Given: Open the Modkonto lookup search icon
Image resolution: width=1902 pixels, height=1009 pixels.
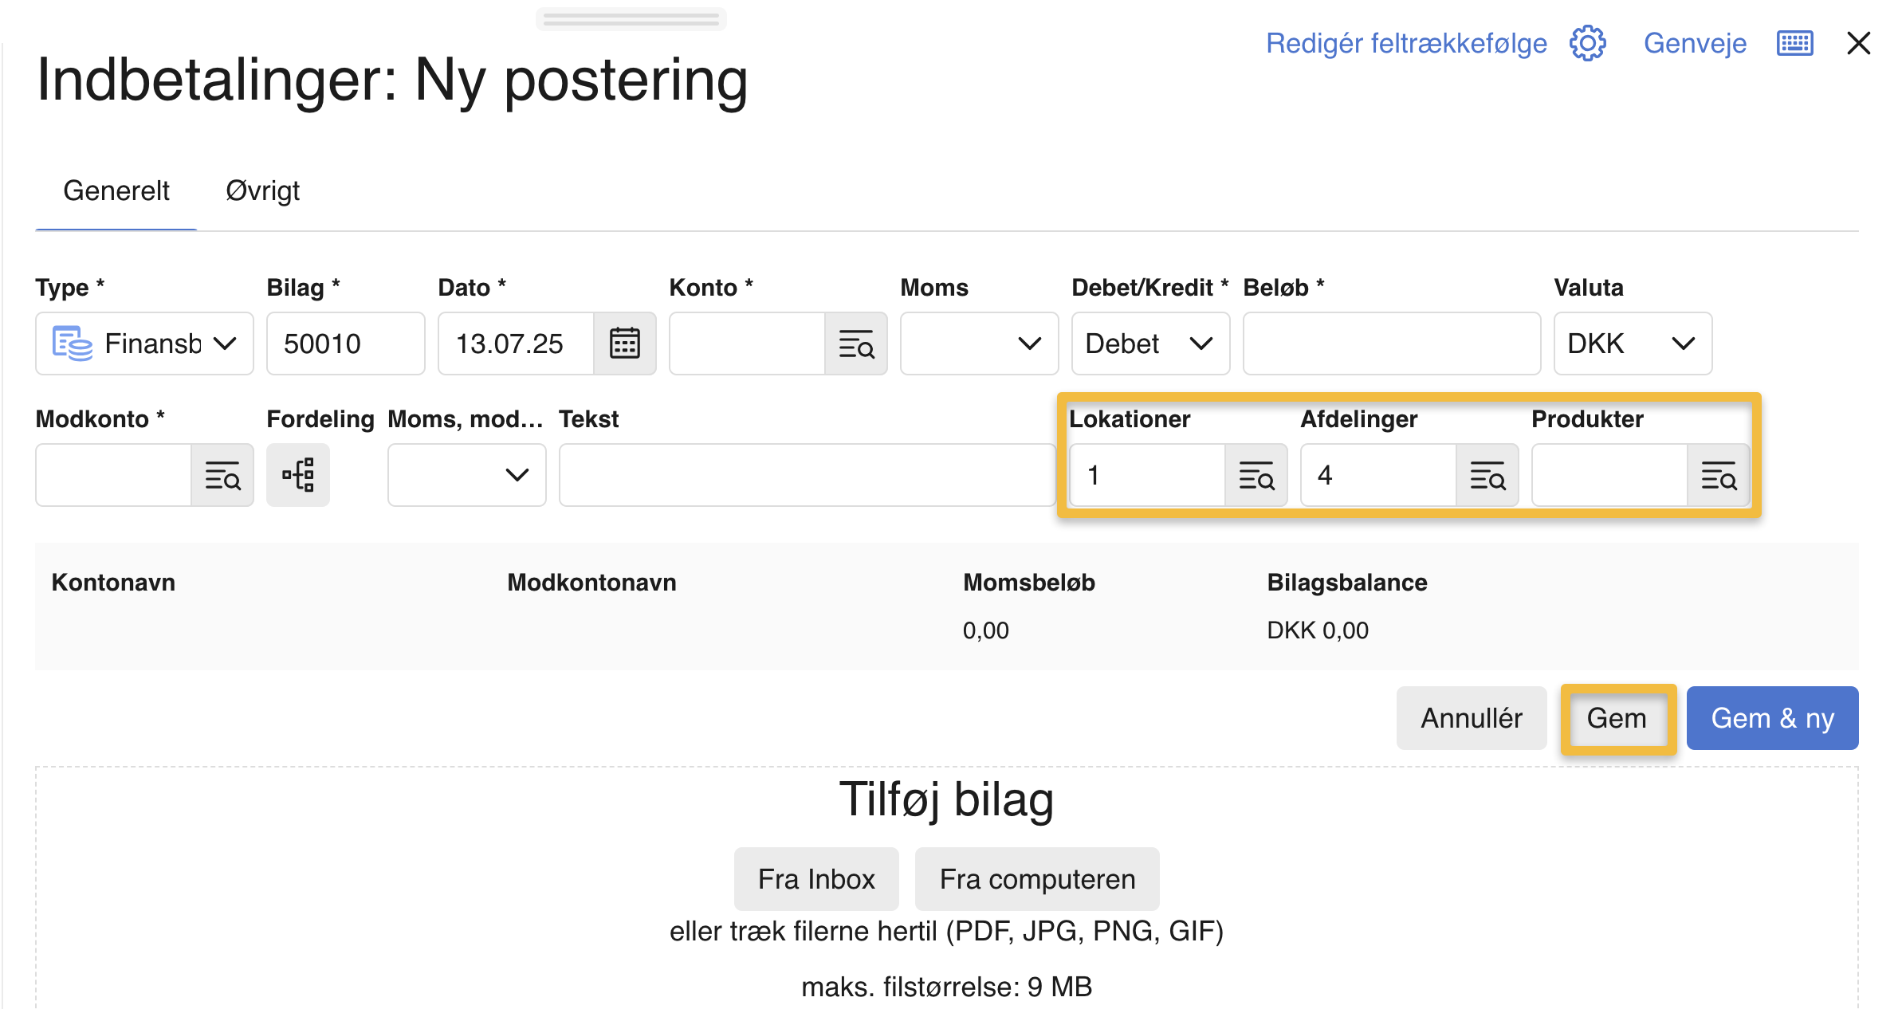Looking at the screenshot, I should [x=222, y=475].
